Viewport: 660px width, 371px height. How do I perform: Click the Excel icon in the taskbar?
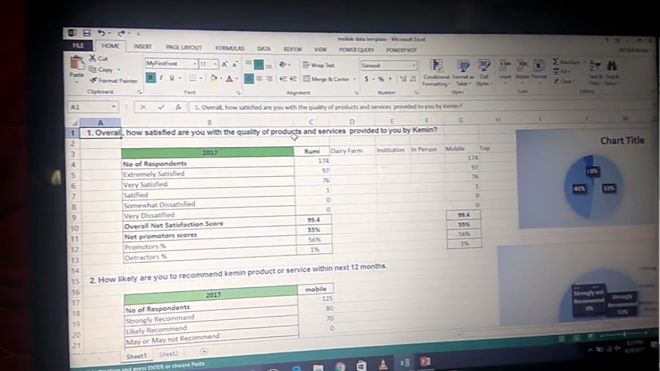point(405,363)
